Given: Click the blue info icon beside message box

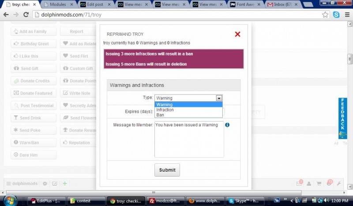Looking at the screenshot, I should coord(227,125).
